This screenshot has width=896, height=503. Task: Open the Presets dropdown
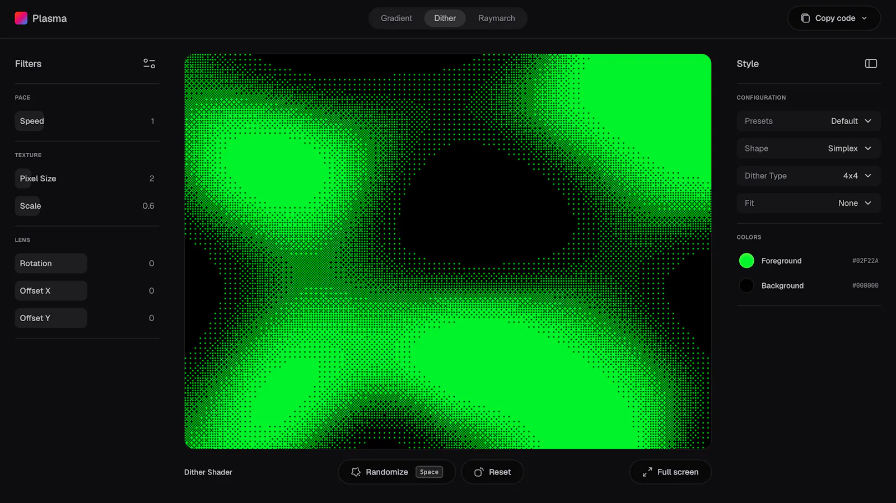[809, 121]
